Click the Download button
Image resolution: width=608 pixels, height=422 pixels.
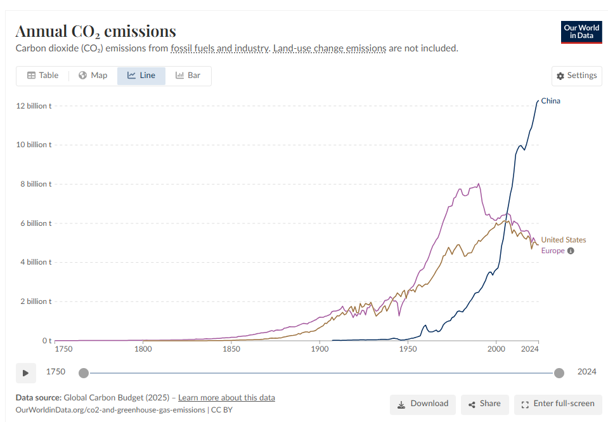[422, 404]
